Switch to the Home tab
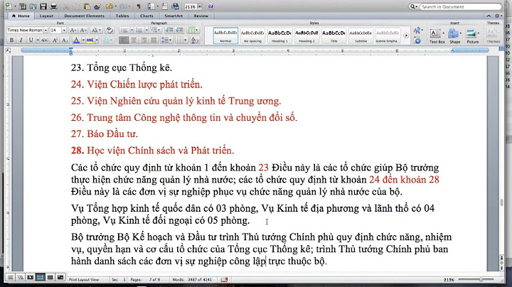Viewport: 512px width, 287px height. click(x=21, y=16)
